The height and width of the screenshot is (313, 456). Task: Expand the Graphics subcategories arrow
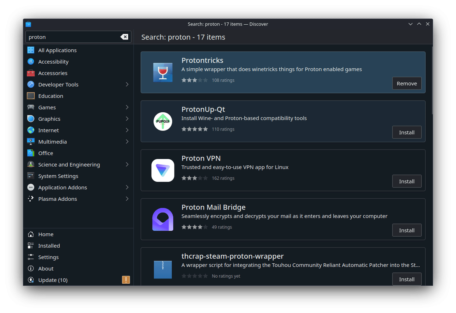point(127,119)
